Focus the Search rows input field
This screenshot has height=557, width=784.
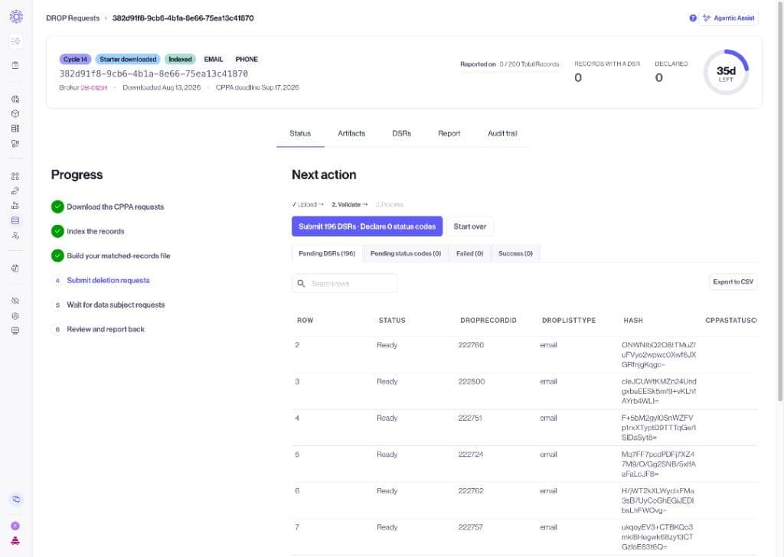pyautogui.click(x=345, y=283)
